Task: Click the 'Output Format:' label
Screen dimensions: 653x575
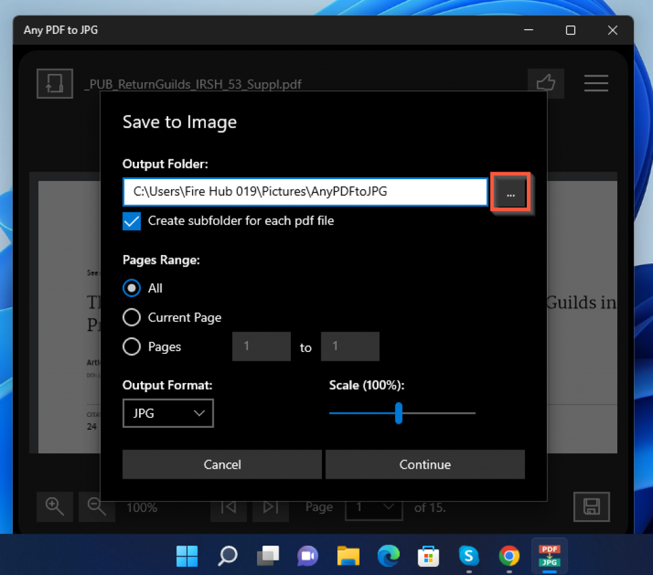Action: click(x=168, y=385)
